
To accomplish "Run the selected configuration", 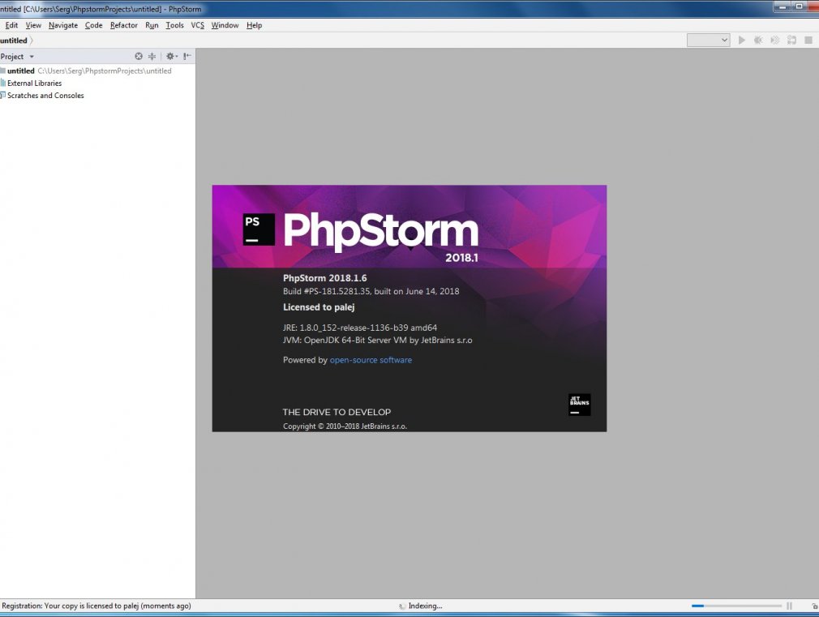I will [x=742, y=41].
